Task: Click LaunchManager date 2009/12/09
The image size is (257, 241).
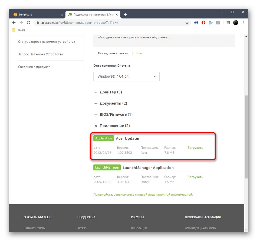Action: coord(103,182)
